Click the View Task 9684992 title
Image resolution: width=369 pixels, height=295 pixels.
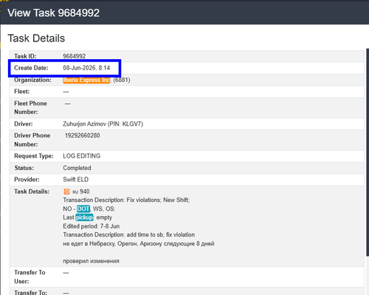(x=54, y=13)
